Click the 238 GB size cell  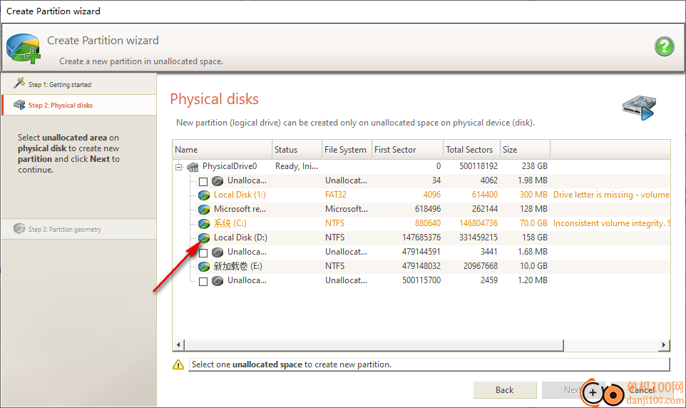tap(534, 166)
